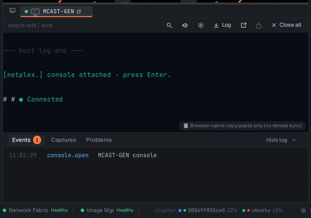This screenshot has width=311, height=218.
Task: Click the 'drag to split / dock' handle
Action: [30, 25]
